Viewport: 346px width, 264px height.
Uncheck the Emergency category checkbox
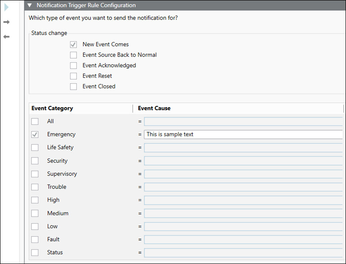tap(35, 134)
